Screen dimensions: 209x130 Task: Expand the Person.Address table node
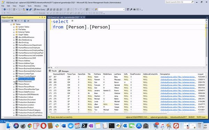coord(14,61)
